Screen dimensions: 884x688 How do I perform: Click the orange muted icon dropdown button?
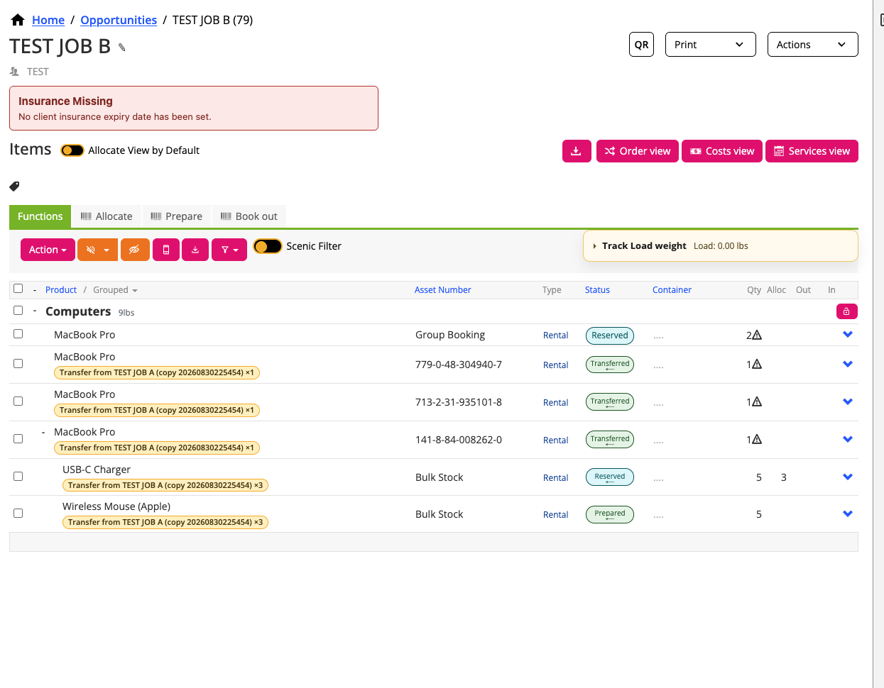coord(97,250)
